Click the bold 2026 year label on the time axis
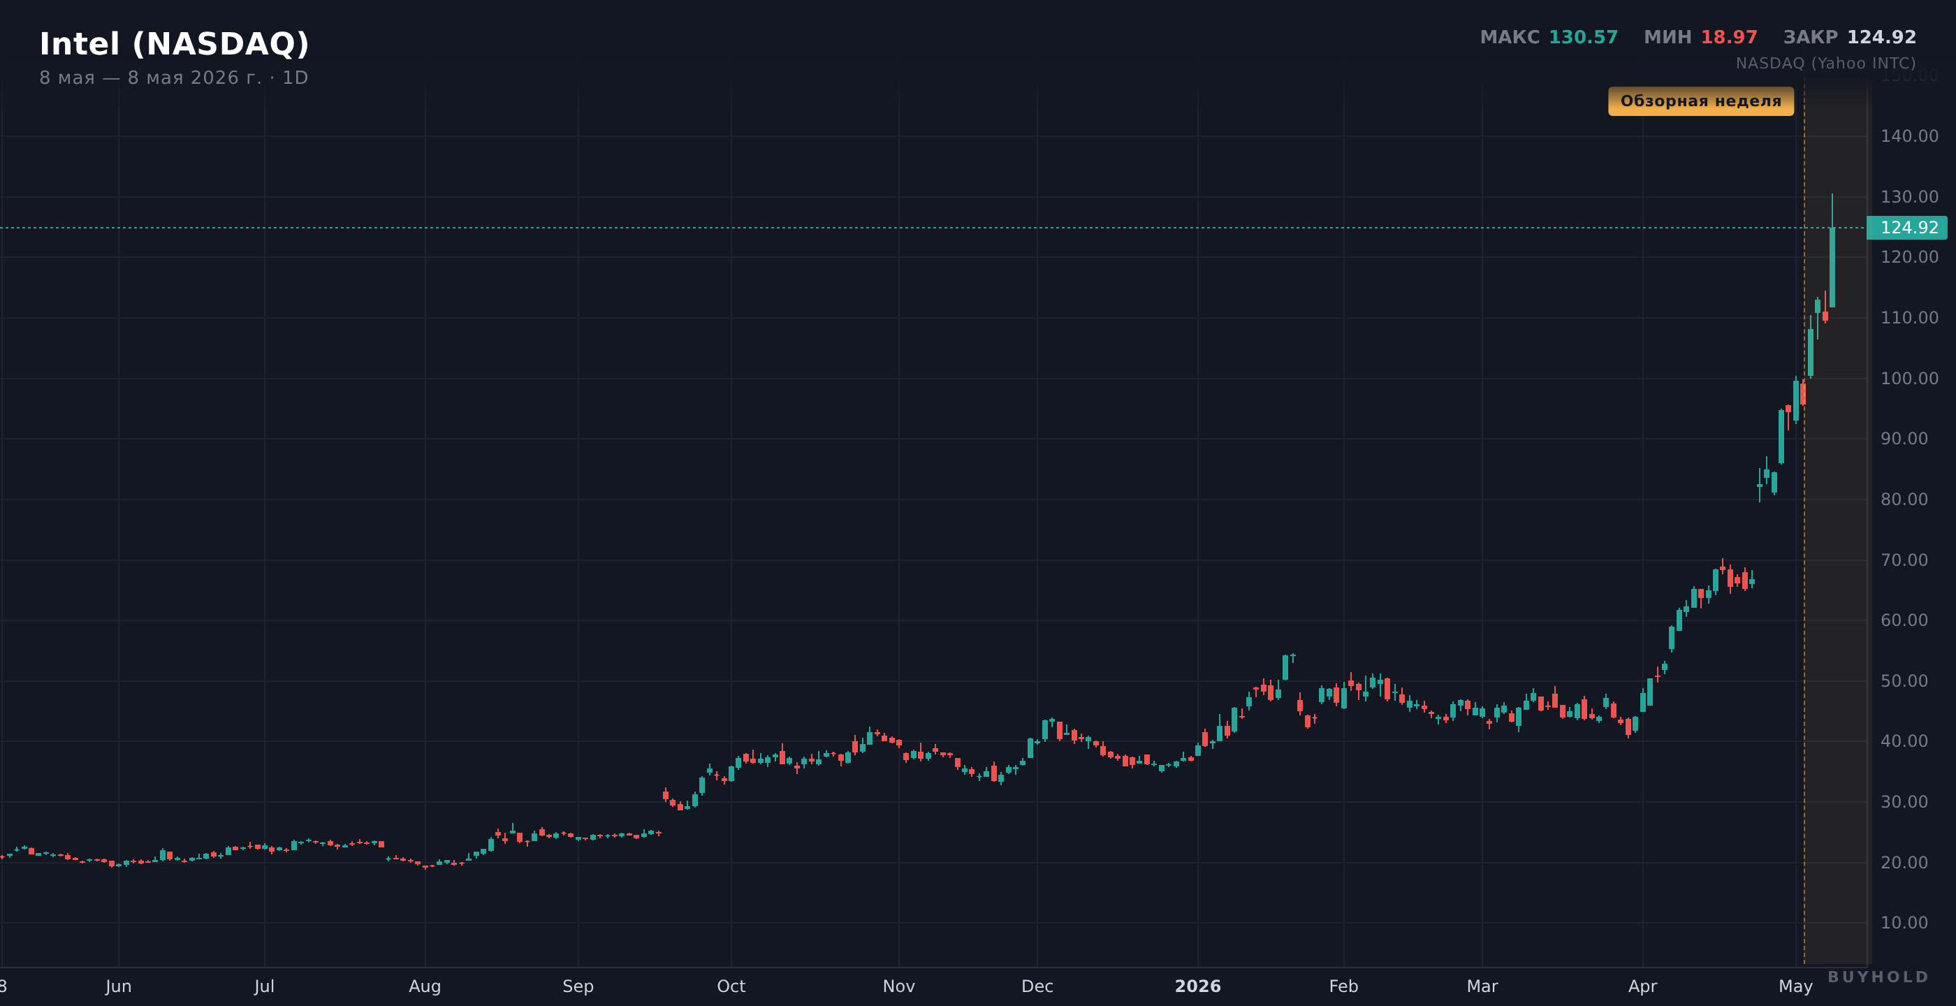 click(x=1198, y=986)
